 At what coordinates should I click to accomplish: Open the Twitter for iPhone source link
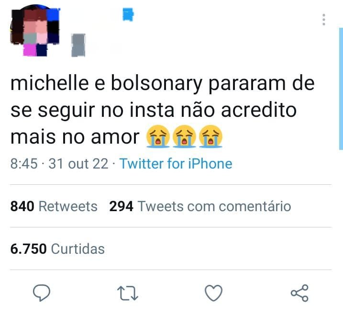(176, 164)
